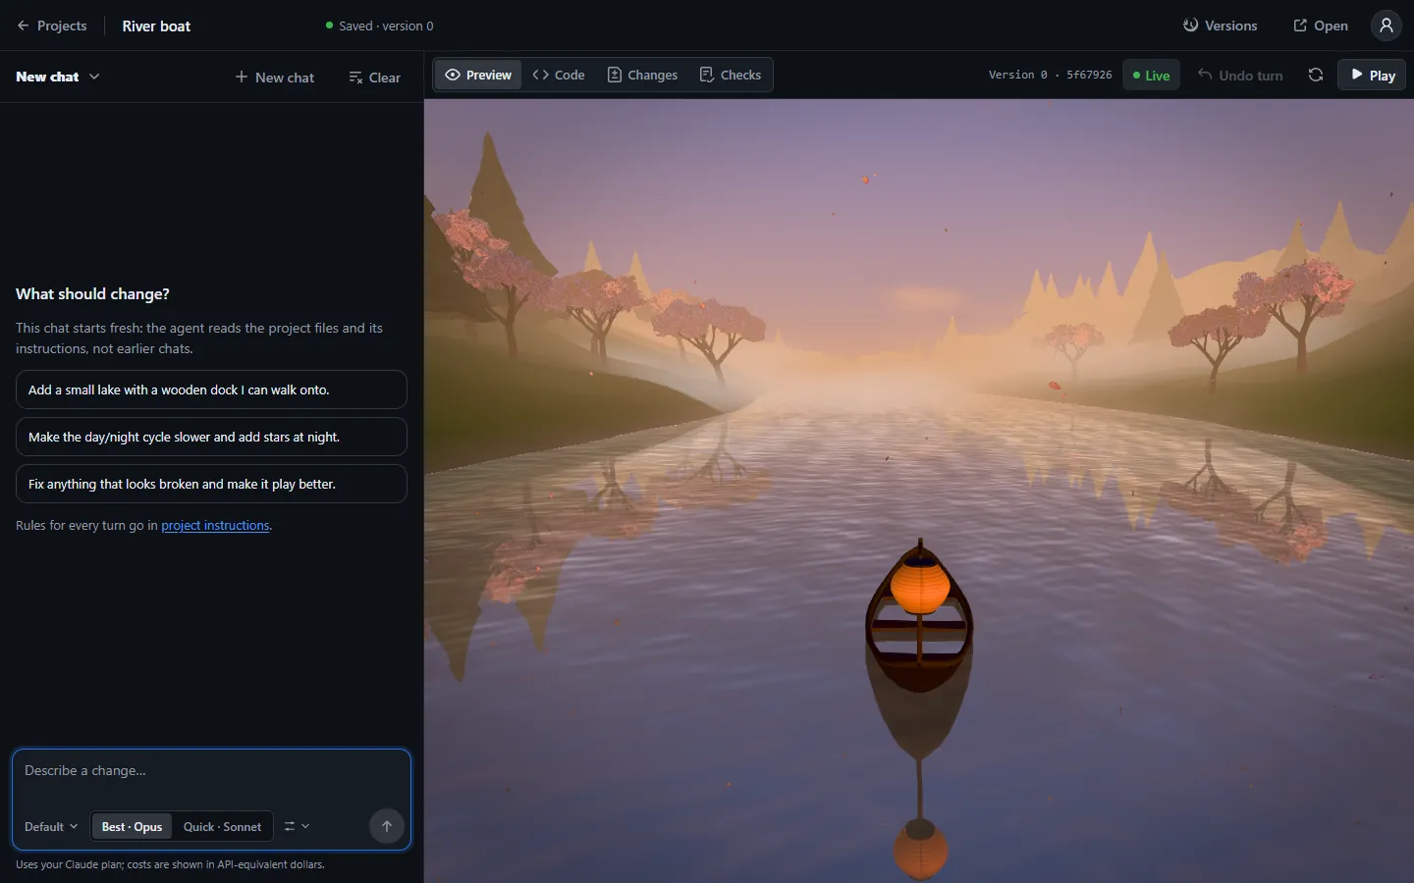Expand the New chat title dropdown
Screen dimensions: 1414x883
pos(58,77)
